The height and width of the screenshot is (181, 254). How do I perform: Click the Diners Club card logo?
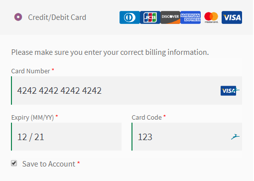(x=129, y=17)
